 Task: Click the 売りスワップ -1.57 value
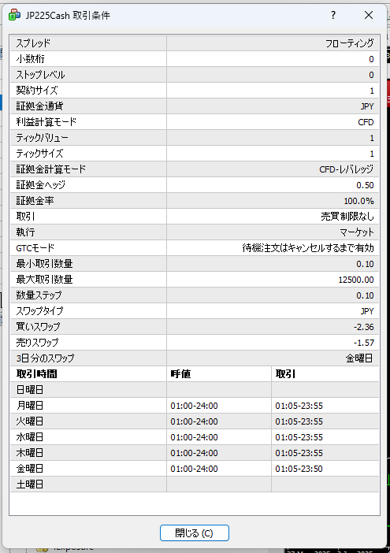pos(363,343)
